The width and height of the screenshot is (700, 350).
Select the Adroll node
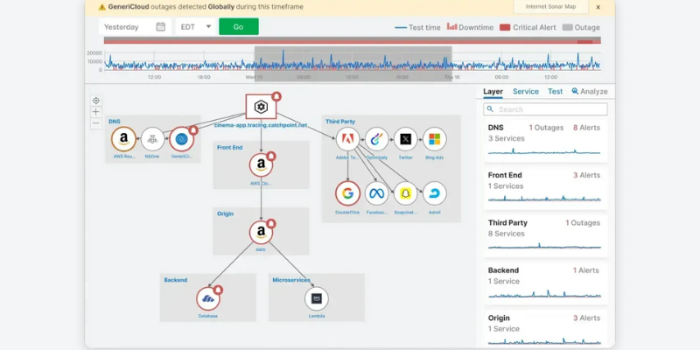coord(434,193)
